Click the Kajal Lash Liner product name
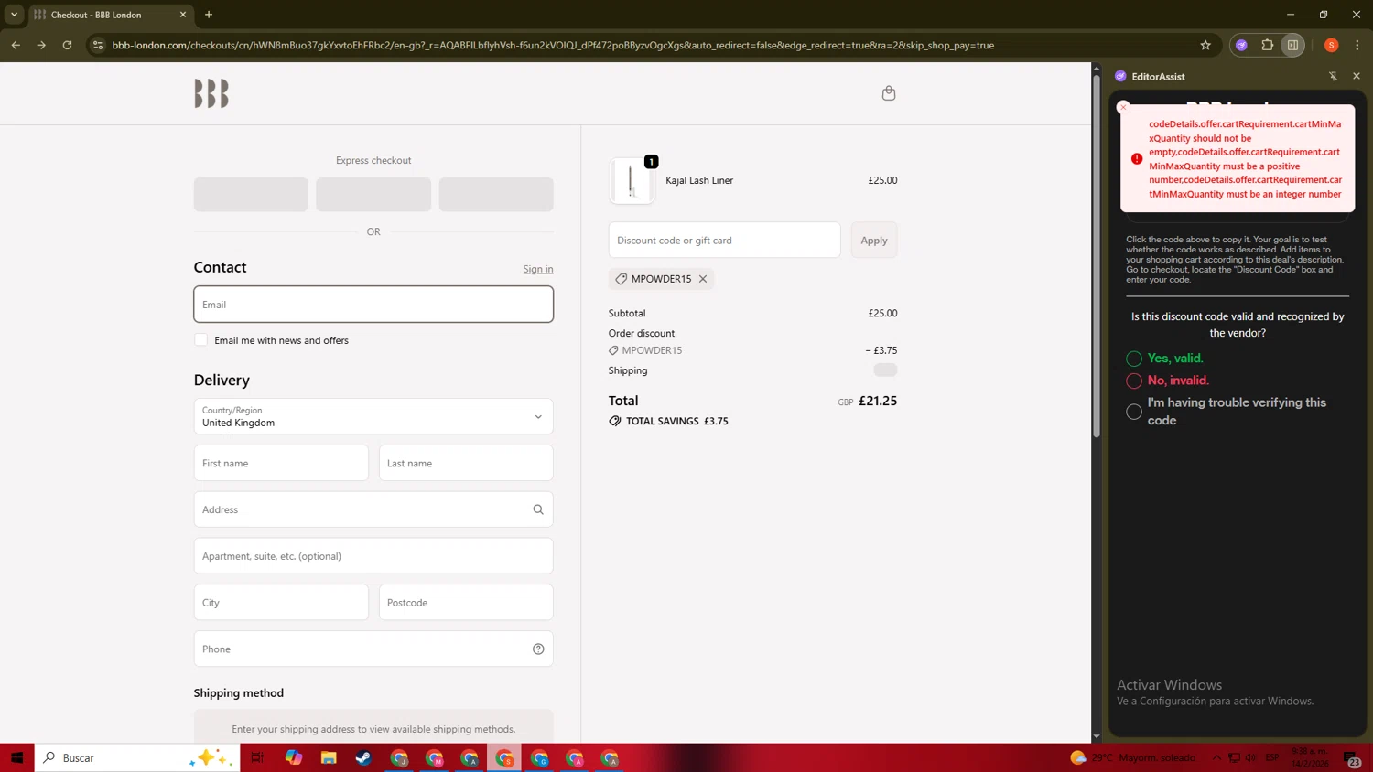 coord(699,180)
